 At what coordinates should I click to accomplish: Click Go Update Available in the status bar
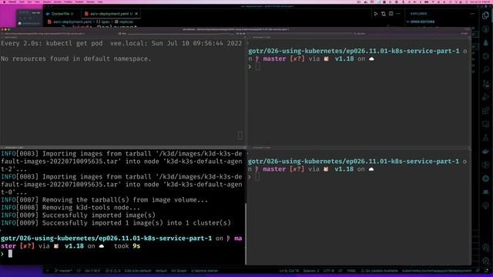click(x=379, y=271)
